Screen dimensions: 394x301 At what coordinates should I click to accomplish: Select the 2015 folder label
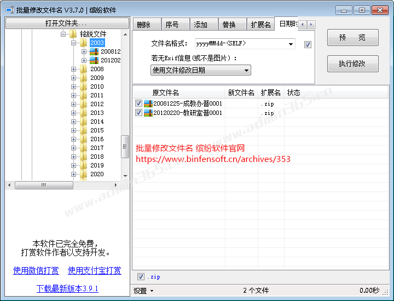click(97, 130)
